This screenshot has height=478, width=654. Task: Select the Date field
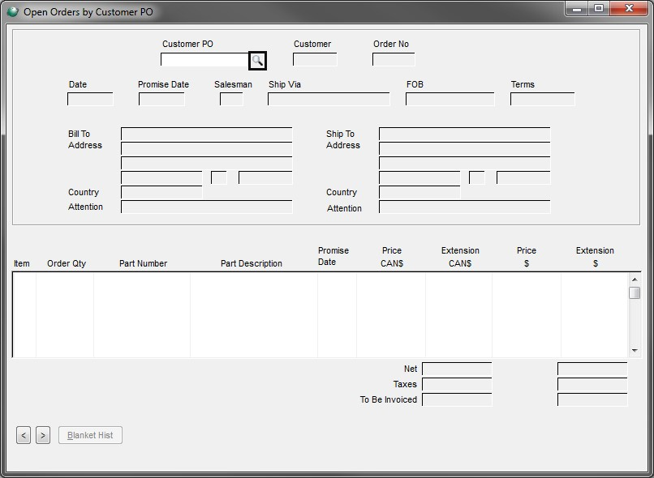91,100
